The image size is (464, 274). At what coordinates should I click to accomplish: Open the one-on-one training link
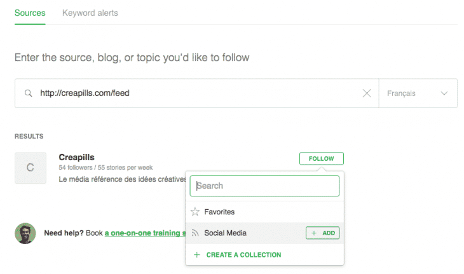pyautogui.click(x=145, y=233)
